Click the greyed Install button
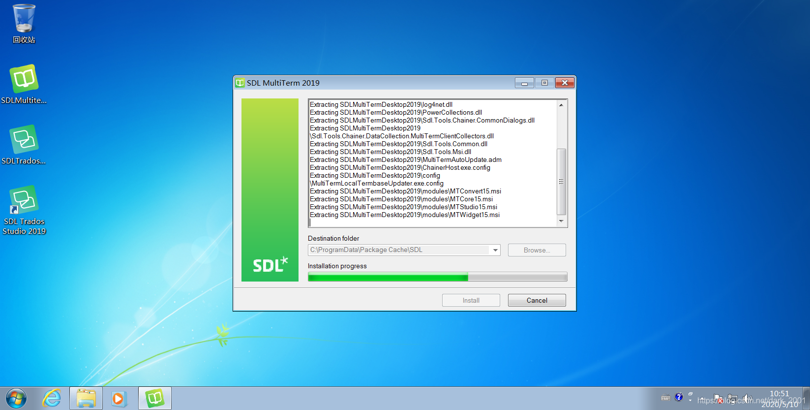Image resolution: width=810 pixels, height=410 pixels. pos(471,300)
